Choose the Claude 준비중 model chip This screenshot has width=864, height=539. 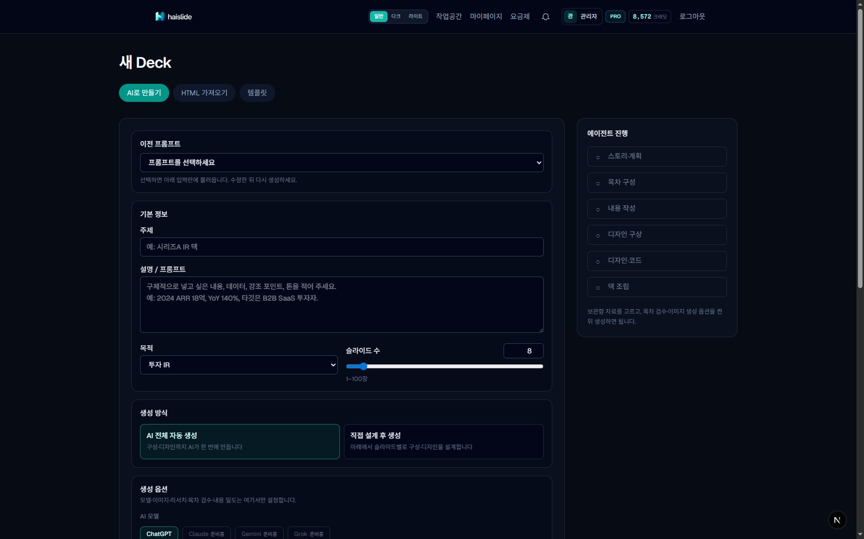206,533
